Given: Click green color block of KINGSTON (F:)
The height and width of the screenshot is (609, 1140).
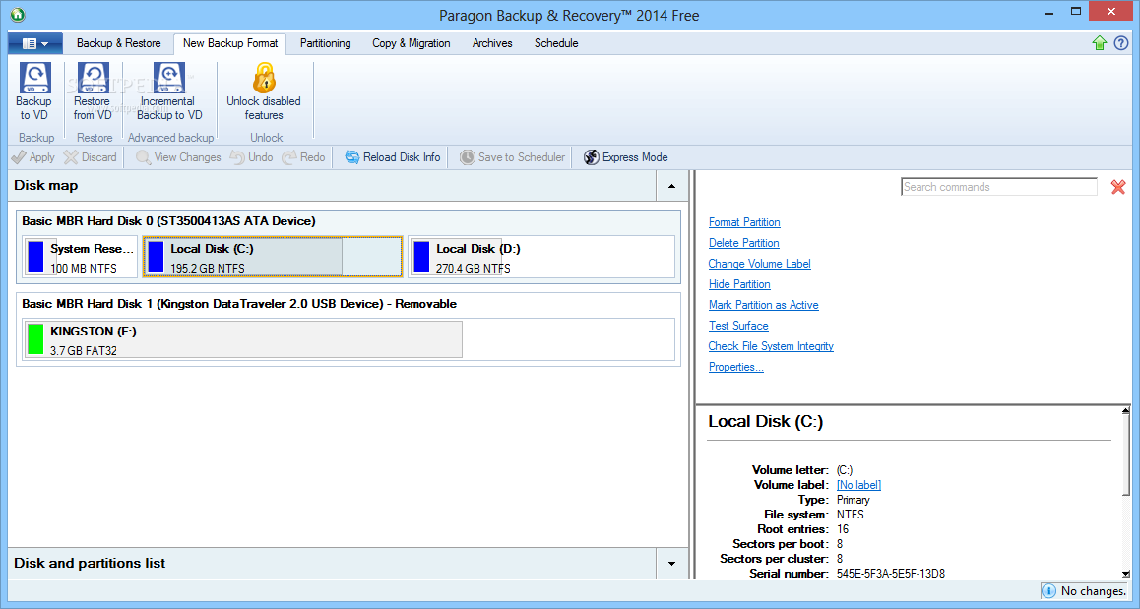Looking at the screenshot, I should pyautogui.click(x=34, y=339).
